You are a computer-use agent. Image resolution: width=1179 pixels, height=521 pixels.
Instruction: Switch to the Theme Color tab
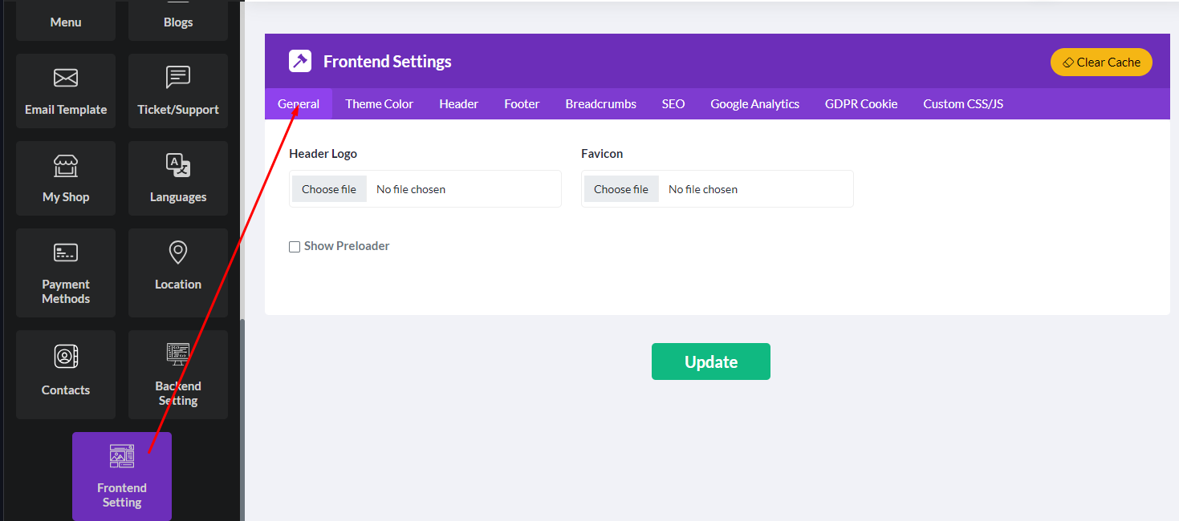(380, 104)
